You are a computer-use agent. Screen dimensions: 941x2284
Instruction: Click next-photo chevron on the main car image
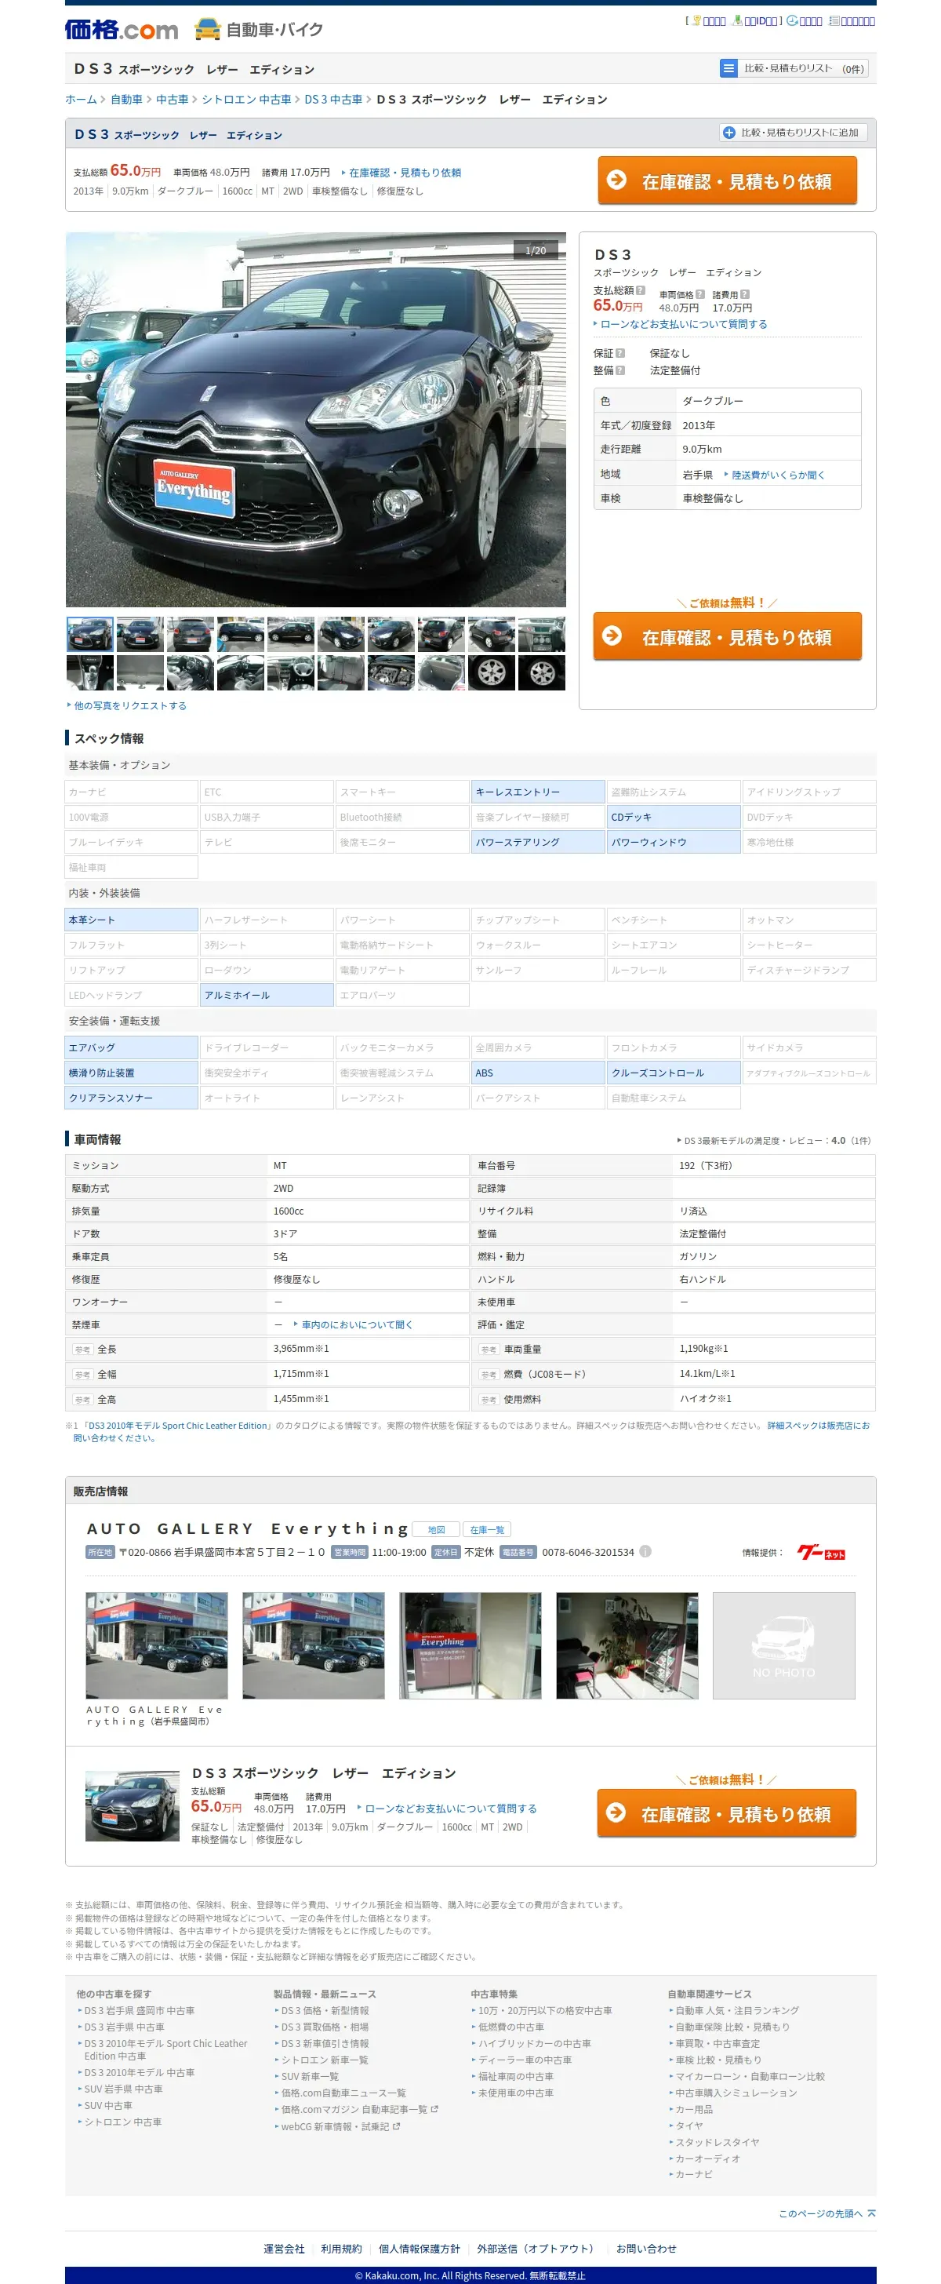[x=544, y=417]
